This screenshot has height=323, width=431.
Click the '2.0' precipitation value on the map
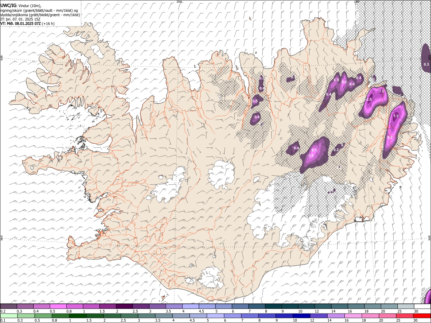[369, 100]
